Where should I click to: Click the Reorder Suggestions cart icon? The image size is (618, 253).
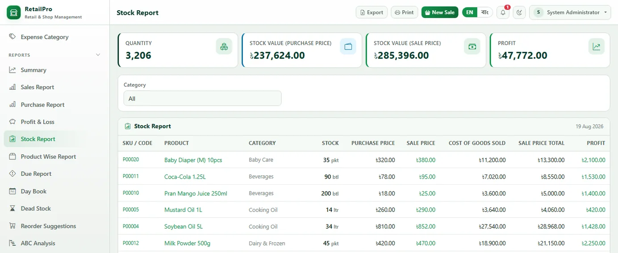click(13, 226)
